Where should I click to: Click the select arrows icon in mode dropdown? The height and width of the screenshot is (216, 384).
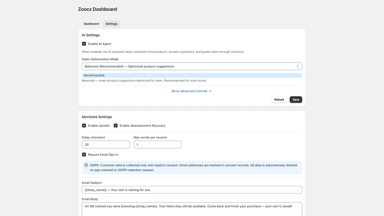click(x=298, y=66)
